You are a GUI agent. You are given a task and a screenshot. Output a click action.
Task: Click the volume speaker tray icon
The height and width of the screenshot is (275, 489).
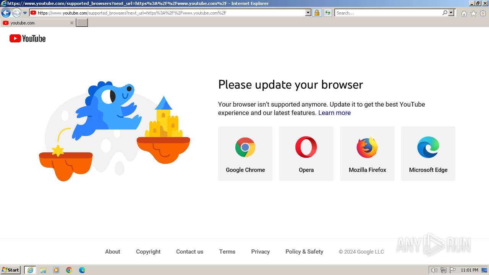[434, 270]
